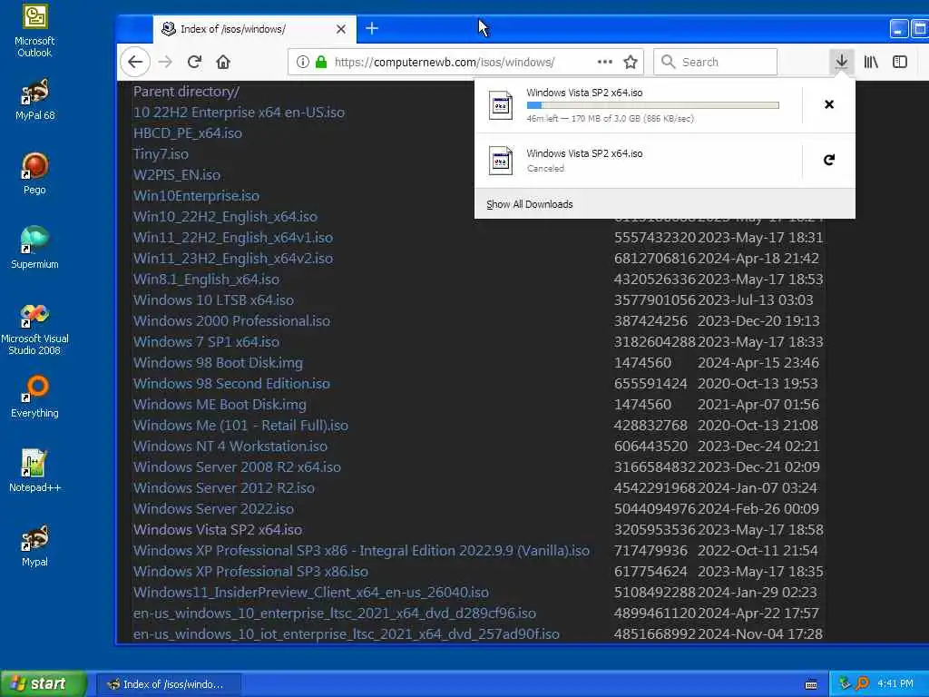Download Windows Server 2008 R2 x64.iso
929x697 pixels.
coord(237,467)
